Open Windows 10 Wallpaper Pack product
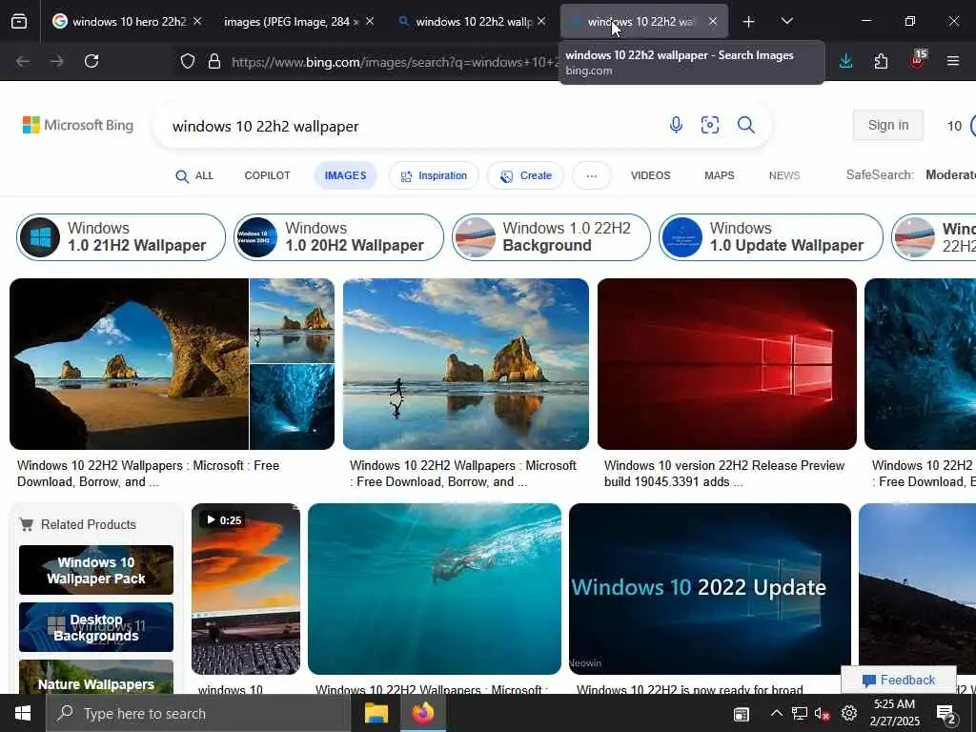The image size is (976, 732). click(96, 570)
